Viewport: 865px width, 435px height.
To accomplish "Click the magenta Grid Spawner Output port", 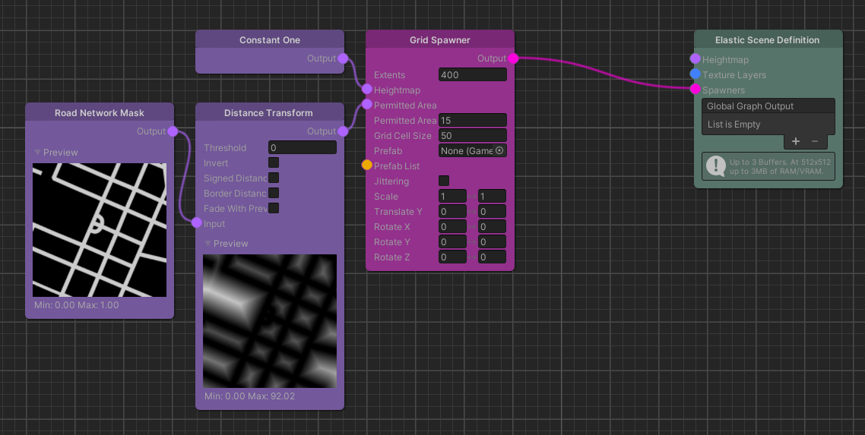I will point(513,58).
